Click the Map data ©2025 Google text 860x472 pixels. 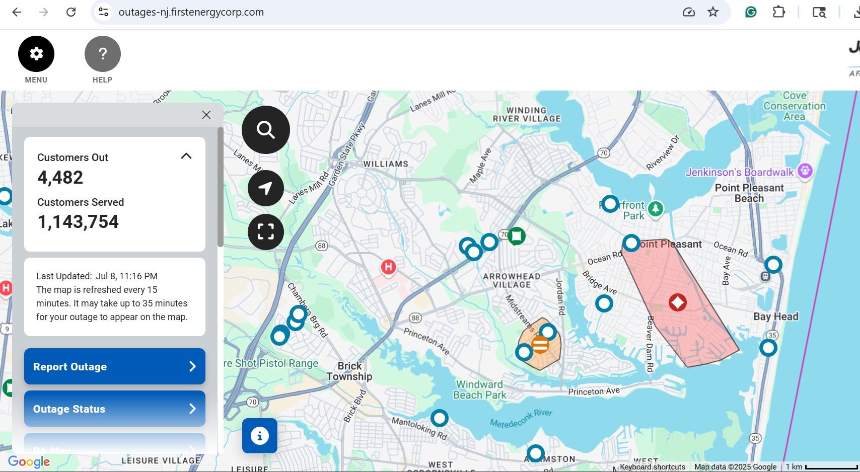[x=736, y=467]
